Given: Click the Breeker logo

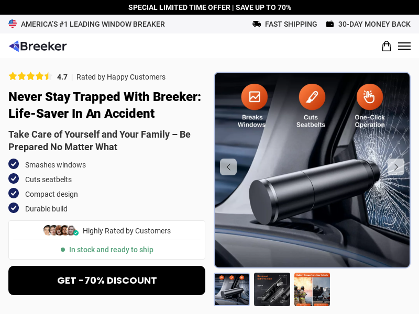Looking at the screenshot, I should click(x=38, y=46).
